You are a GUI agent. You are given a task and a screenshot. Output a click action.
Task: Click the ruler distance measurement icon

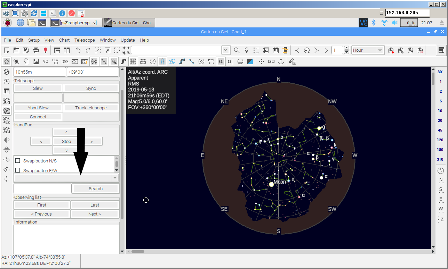tap(211, 61)
